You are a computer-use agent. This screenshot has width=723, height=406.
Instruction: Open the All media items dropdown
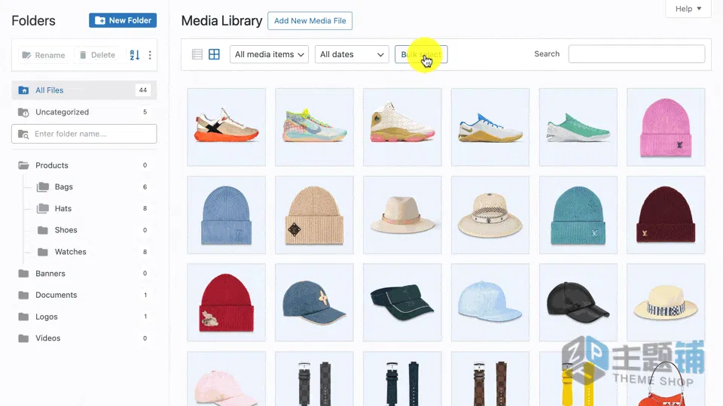click(270, 54)
